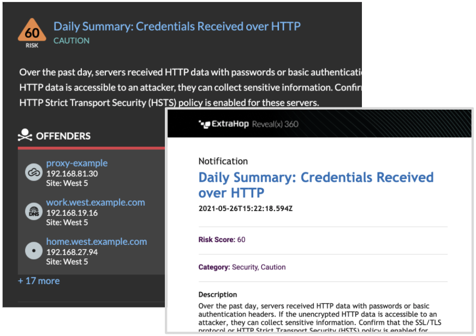The width and height of the screenshot is (476, 336).
Task: Click the proxy-example gateway device icon
Action: (34, 172)
